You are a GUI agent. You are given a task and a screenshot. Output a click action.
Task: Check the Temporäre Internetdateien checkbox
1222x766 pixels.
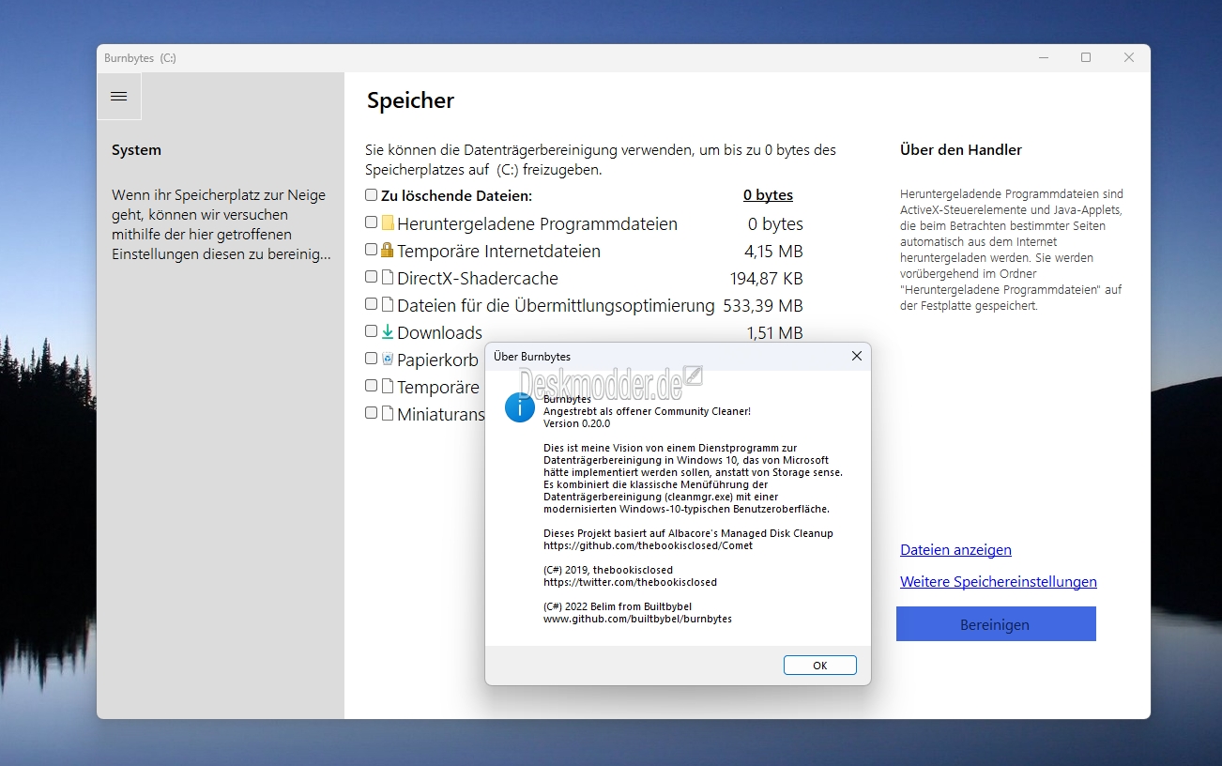point(371,250)
